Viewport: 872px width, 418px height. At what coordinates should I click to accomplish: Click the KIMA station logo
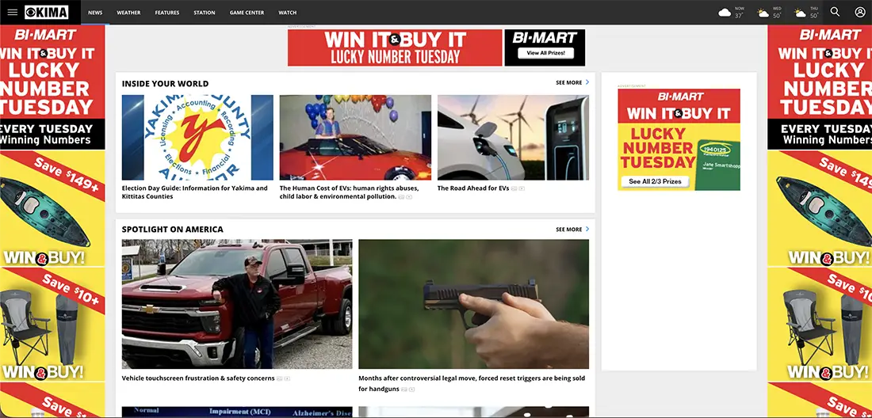point(47,12)
